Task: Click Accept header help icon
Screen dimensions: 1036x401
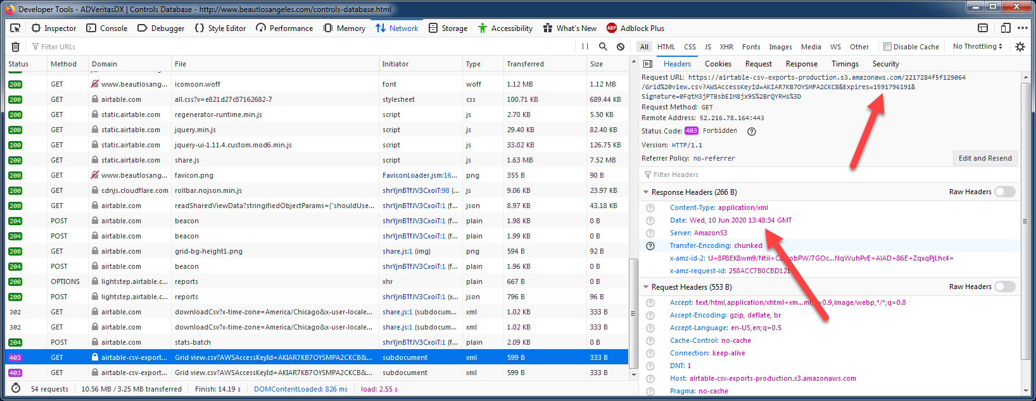Action: tap(650, 303)
